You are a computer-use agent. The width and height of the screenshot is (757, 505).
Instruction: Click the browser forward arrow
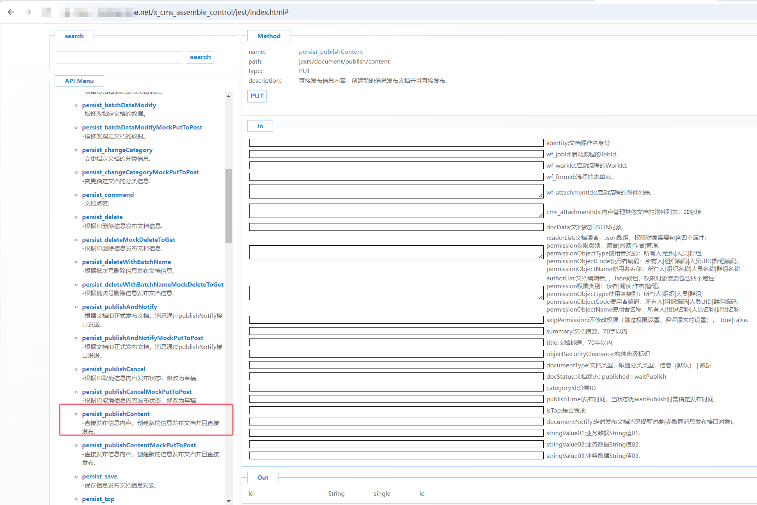pos(28,12)
